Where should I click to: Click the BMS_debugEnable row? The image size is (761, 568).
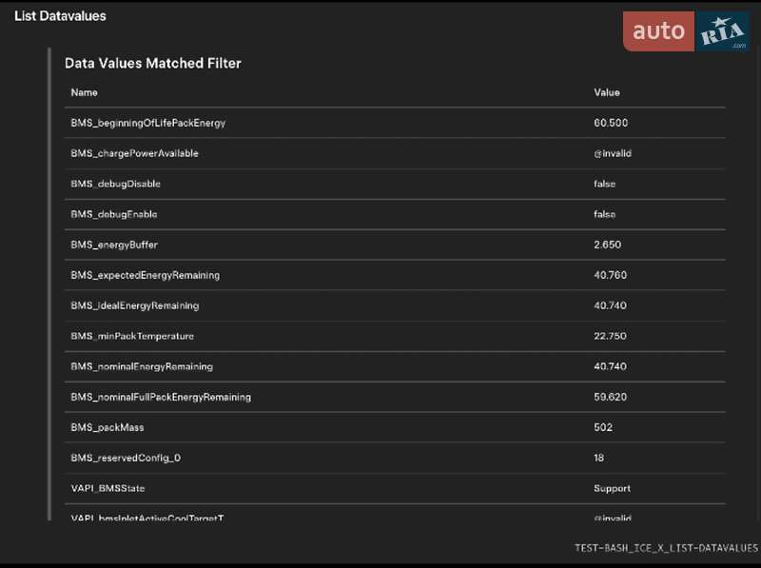point(395,214)
